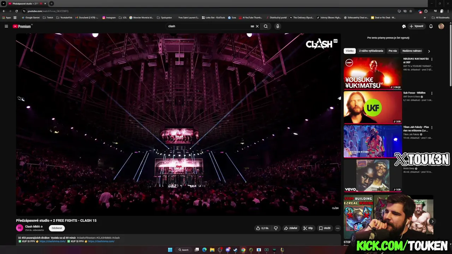Screen dimensions: 452x254
Task: Go back with browser back arrow
Action: [x=4, y=11]
